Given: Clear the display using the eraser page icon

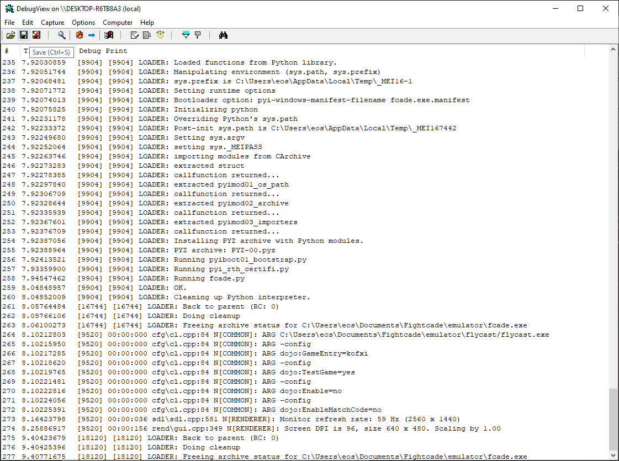Looking at the screenshot, I should click(134, 35).
